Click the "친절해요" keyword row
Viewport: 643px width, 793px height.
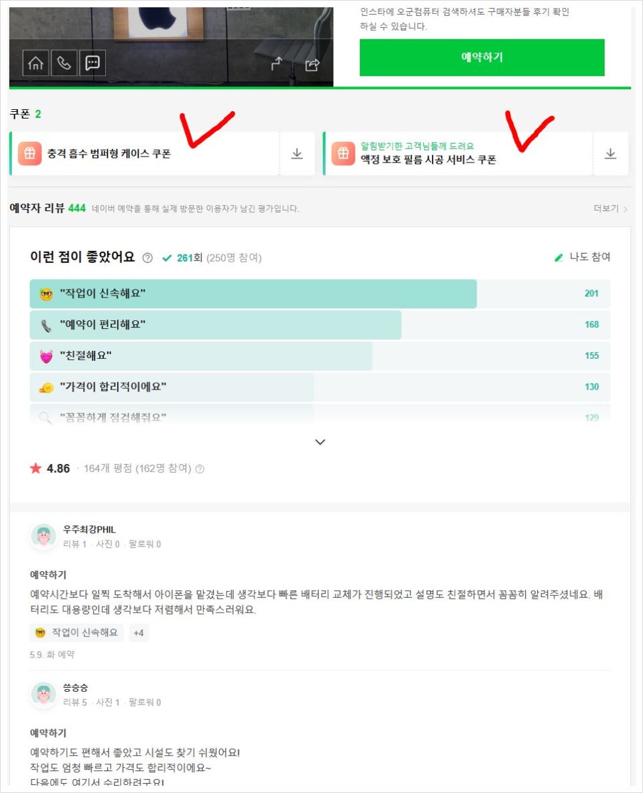pos(320,356)
